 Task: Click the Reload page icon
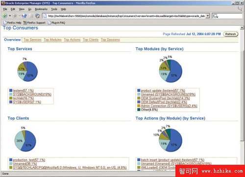(x=24, y=16)
